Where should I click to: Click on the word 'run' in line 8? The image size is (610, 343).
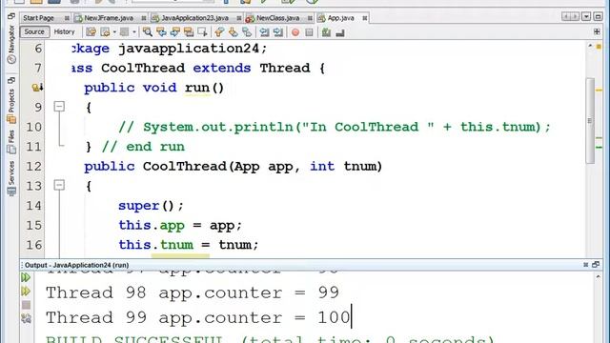point(197,88)
